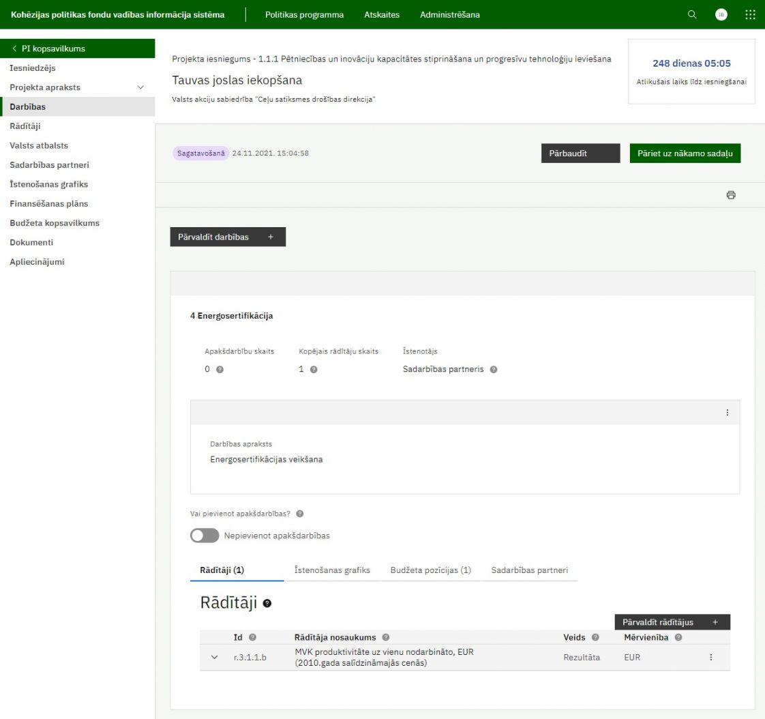Switch to Budžeta pozīcijas (1) tab
Image resolution: width=765 pixels, height=719 pixels.
coord(430,570)
